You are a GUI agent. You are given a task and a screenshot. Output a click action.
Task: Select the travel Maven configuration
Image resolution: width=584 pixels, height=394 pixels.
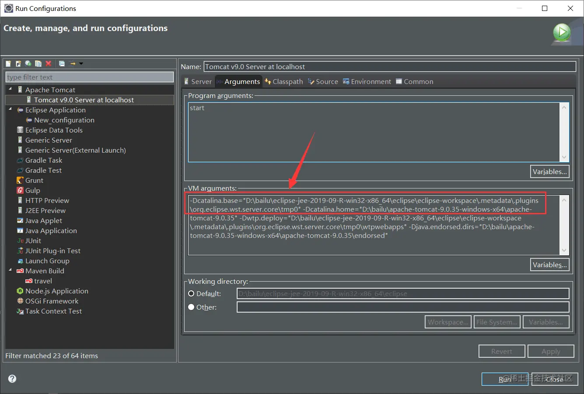(43, 281)
